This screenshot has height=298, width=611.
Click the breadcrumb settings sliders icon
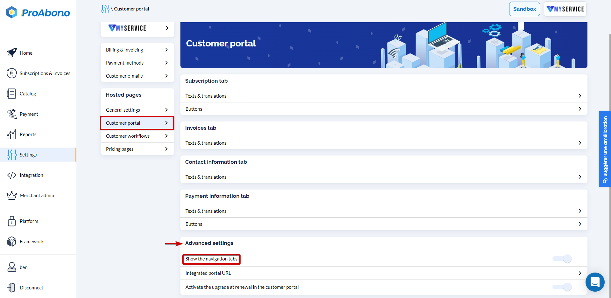tap(105, 9)
